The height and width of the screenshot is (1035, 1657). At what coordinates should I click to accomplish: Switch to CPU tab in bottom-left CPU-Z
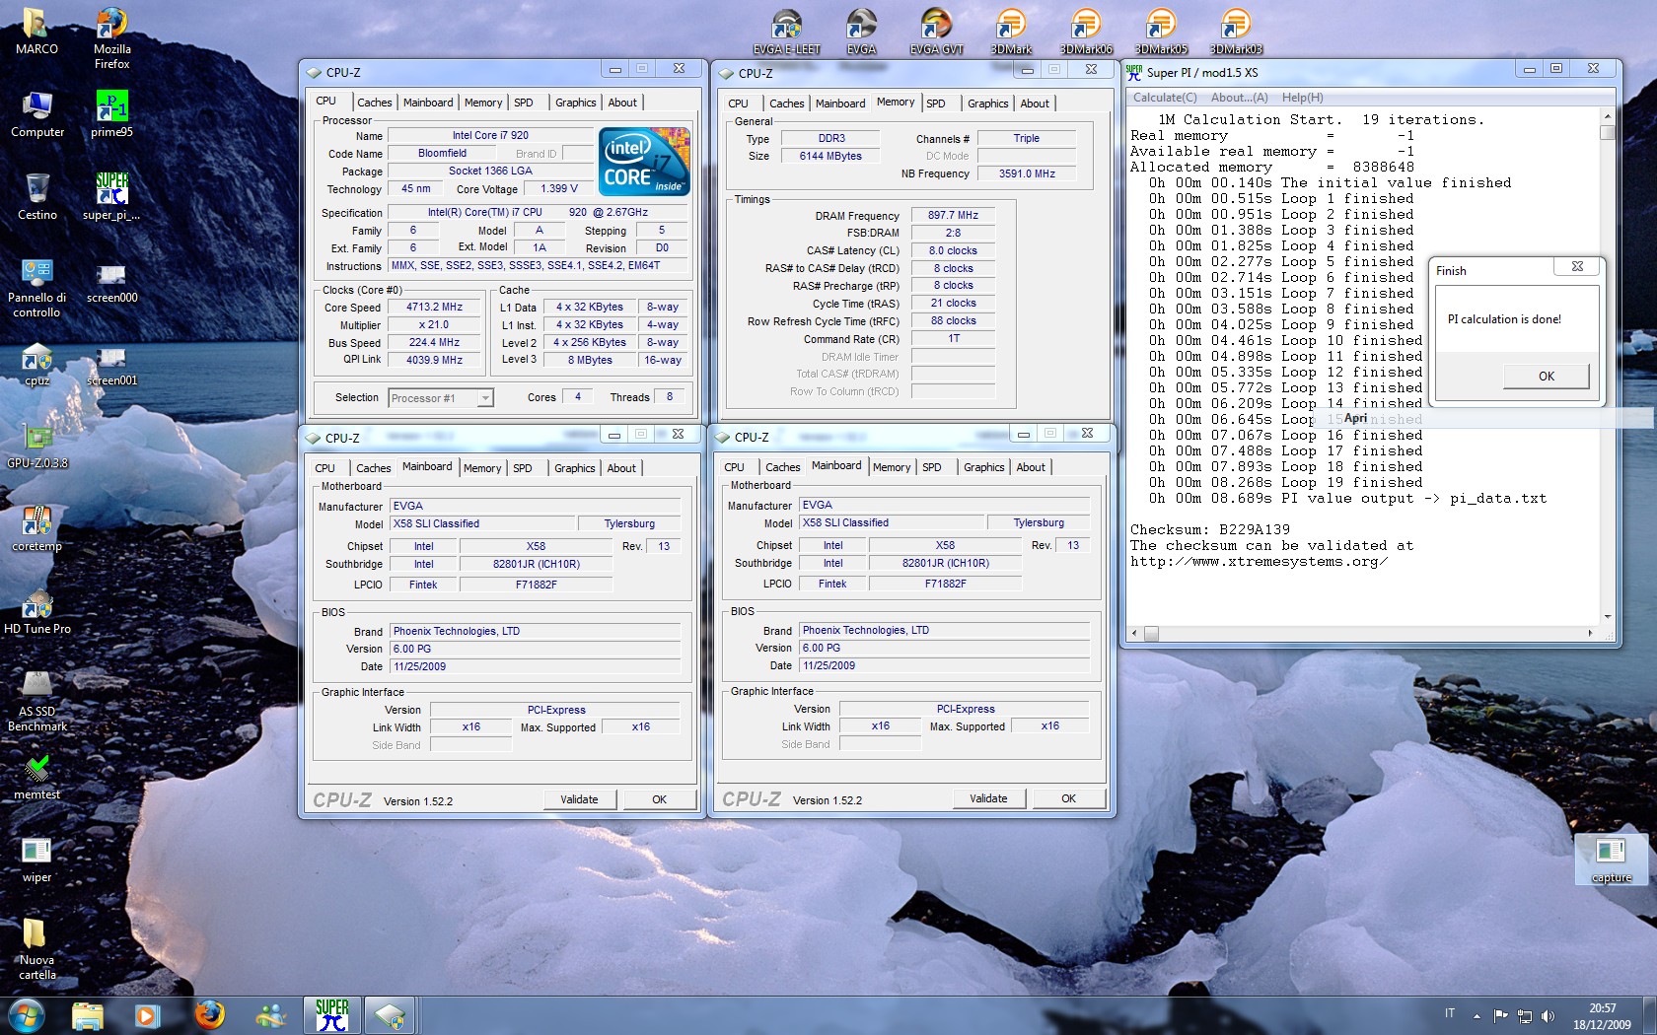325,468
